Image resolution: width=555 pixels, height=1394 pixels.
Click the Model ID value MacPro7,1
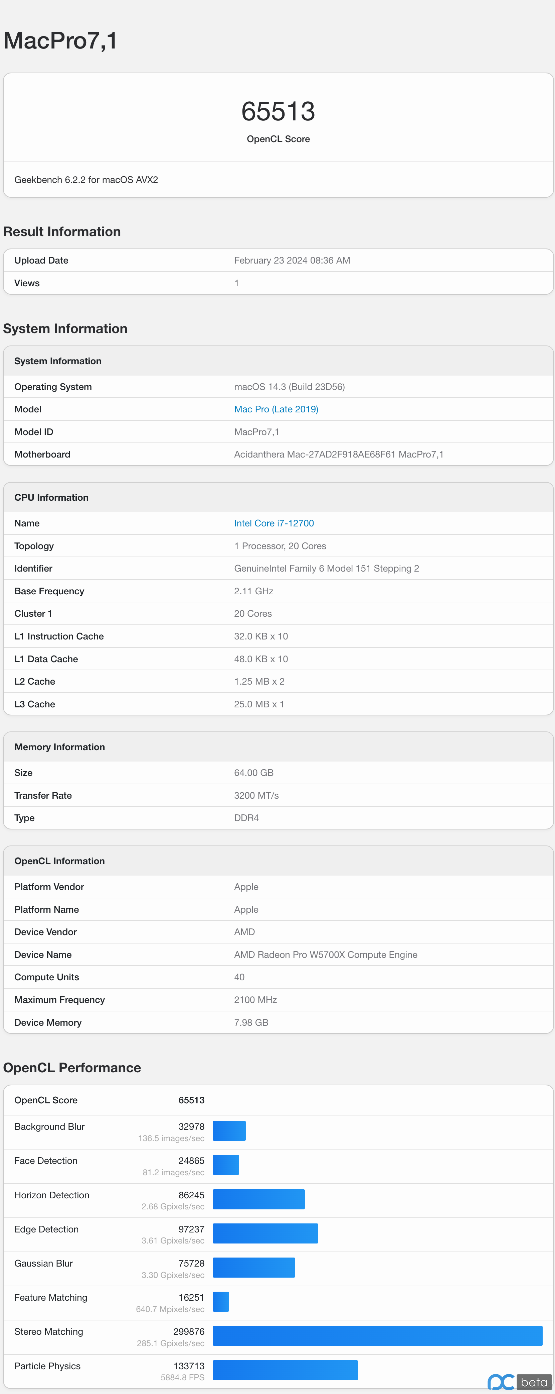coord(257,432)
